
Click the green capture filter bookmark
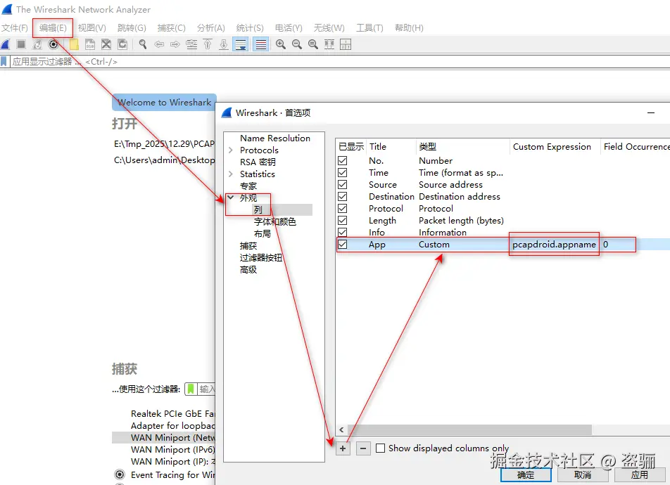[191, 389]
